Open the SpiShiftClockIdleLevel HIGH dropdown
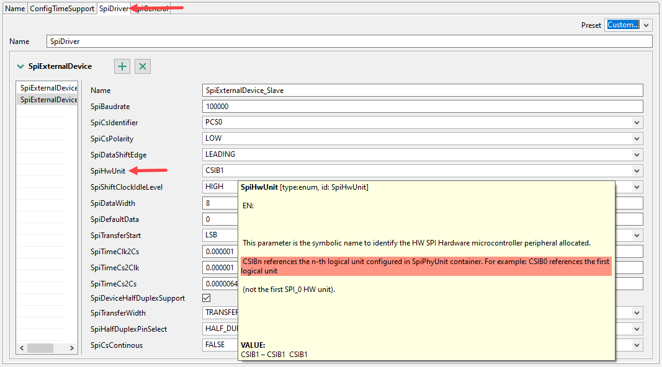 tap(637, 186)
